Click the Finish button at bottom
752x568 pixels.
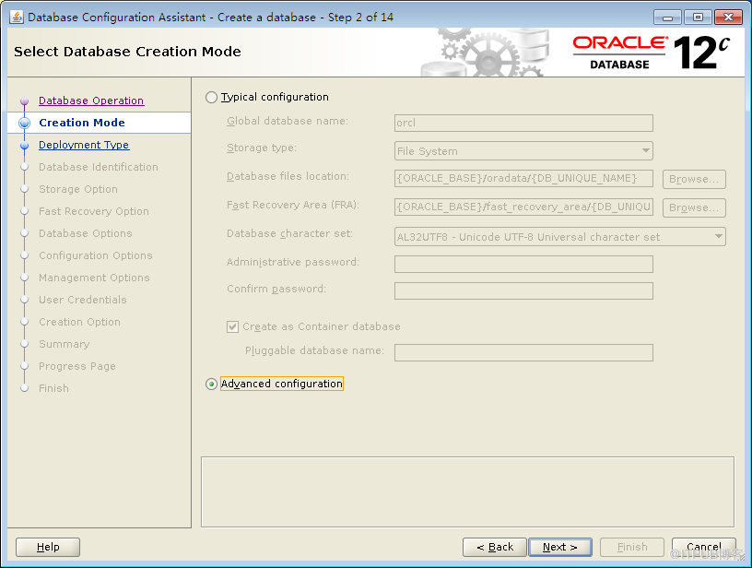pyautogui.click(x=632, y=547)
